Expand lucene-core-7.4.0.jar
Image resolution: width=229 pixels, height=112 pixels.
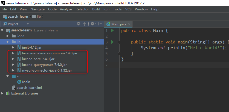(x=13, y=59)
